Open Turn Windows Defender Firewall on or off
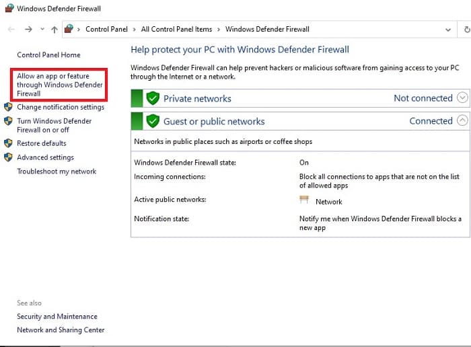Image resolution: width=471 pixels, height=347 pixels. pos(54,126)
